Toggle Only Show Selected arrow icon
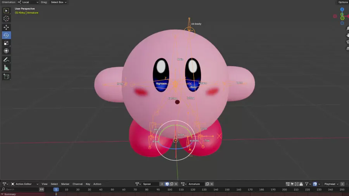Viewport: 349px width, 196px height. 292,184
